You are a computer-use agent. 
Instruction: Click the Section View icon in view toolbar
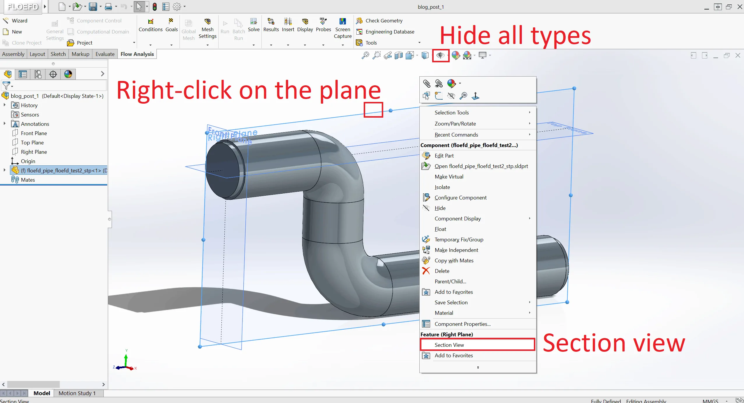pos(398,55)
